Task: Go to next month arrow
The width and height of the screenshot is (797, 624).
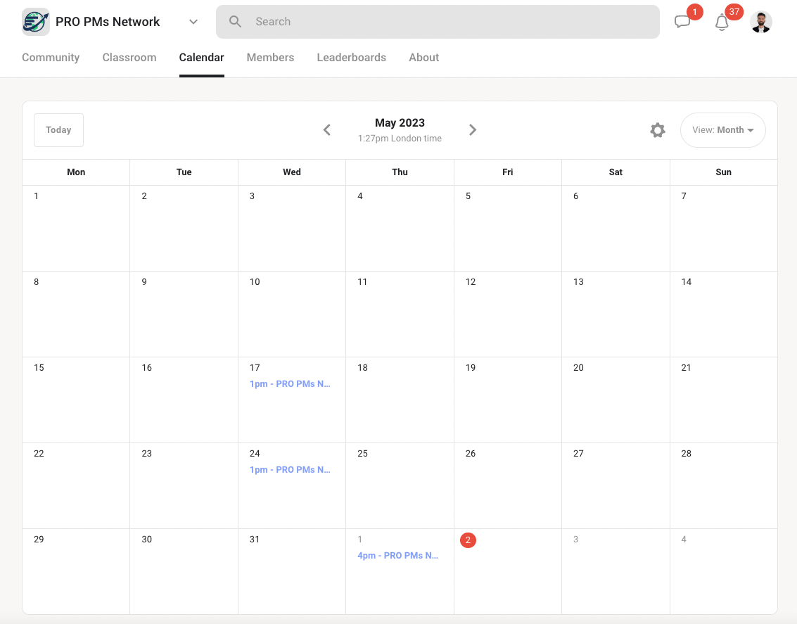Action: pyautogui.click(x=473, y=130)
